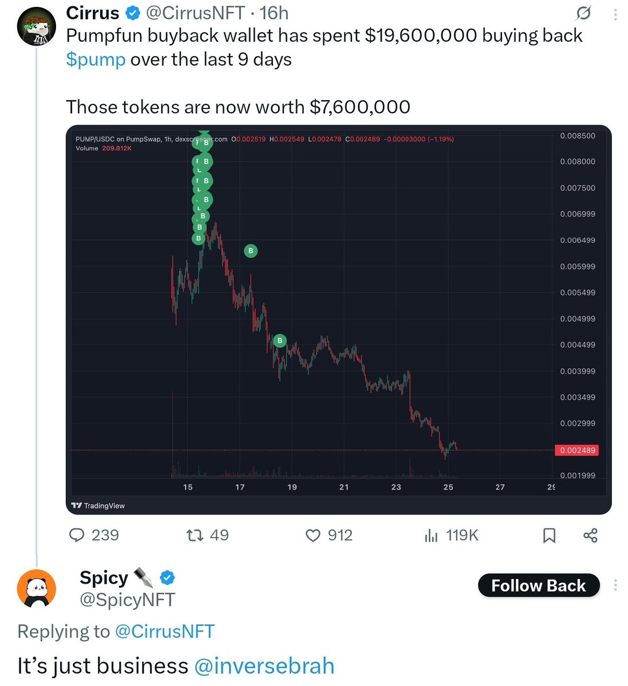Image resolution: width=628 pixels, height=686 pixels.
Task: Open the reply comments icon showing 239
Action: [77, 535]
